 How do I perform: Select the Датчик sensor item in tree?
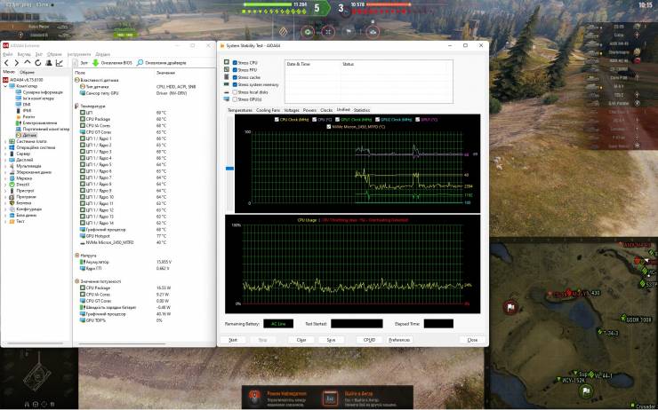coord(27,135)
